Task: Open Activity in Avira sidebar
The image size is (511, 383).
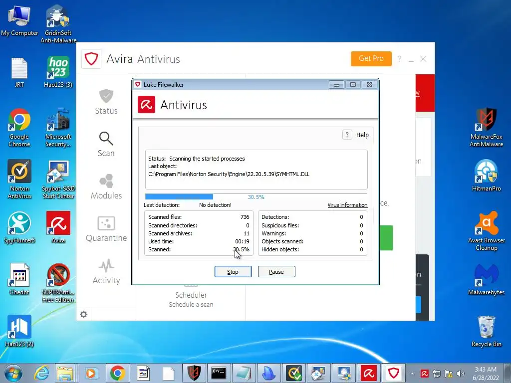Action: click(x=106, y=271)
